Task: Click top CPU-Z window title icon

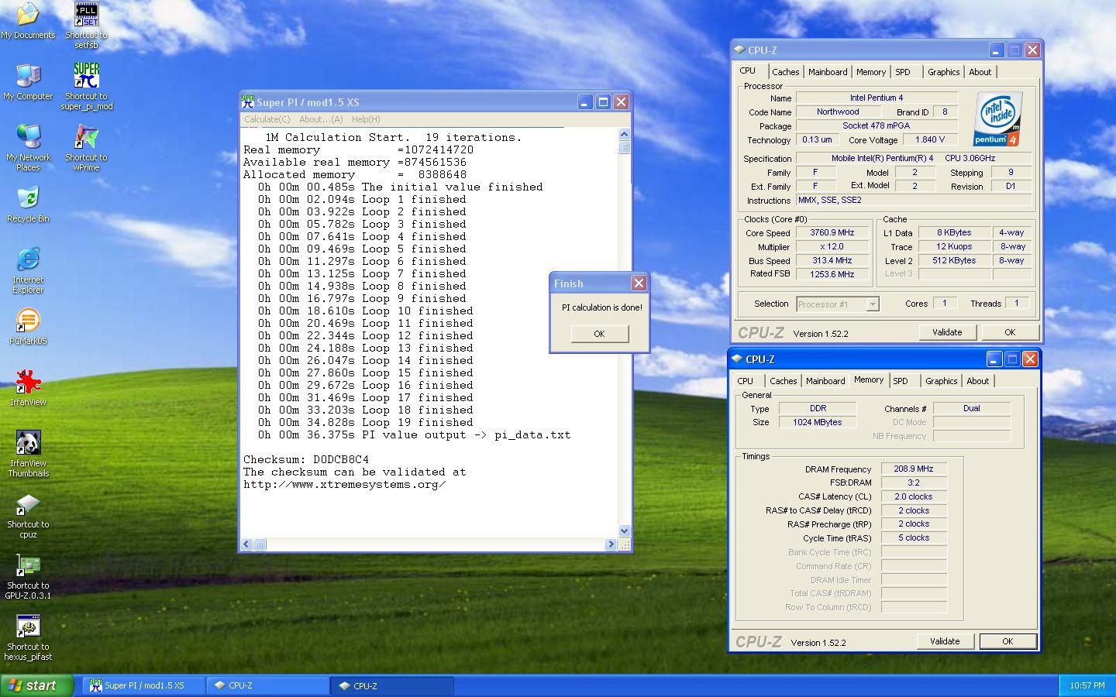Action: (739, 50)
